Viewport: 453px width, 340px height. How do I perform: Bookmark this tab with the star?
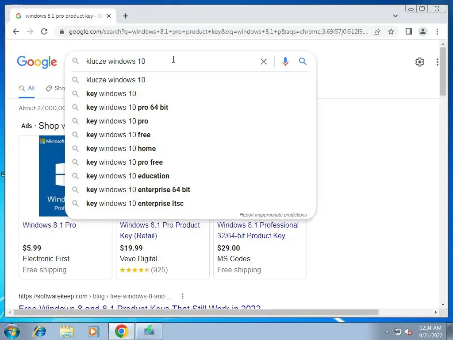pyautogui.click(x=391, y=31)
